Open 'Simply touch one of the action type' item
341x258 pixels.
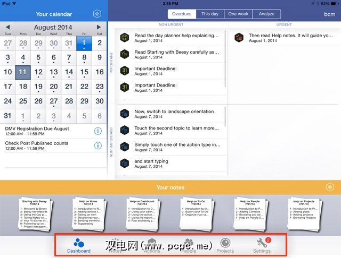tap(172, 147)
